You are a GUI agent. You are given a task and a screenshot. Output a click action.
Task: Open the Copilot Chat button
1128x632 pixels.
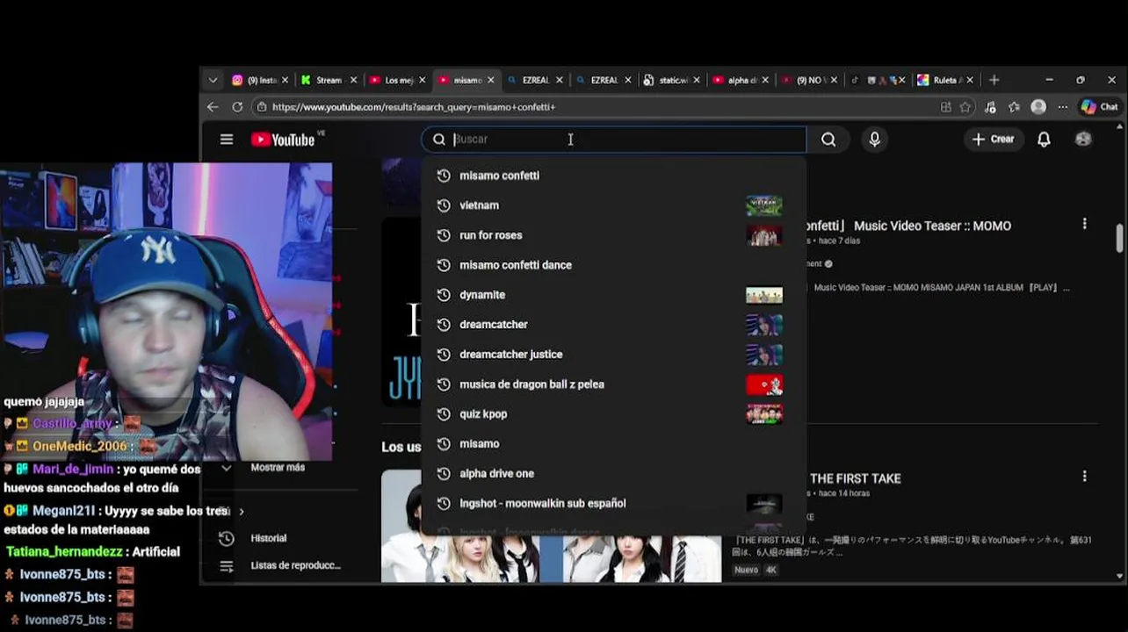click(x=1099, y=107)
